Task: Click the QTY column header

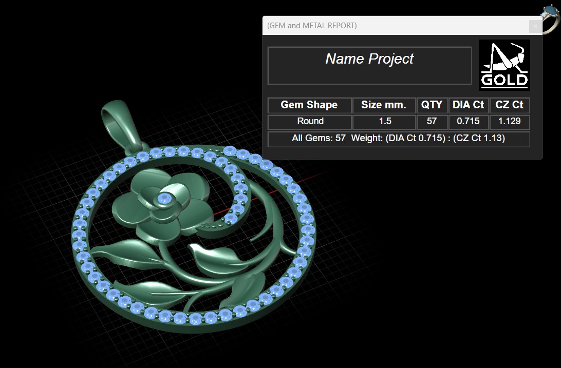Action: tap(432, 105)
